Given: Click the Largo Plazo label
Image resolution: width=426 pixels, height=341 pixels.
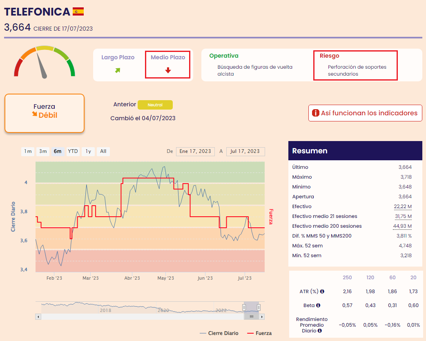Looking at the screenshot, I should point(118,57).
